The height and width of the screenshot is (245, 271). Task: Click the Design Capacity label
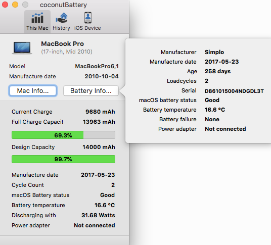coord(33,147)
